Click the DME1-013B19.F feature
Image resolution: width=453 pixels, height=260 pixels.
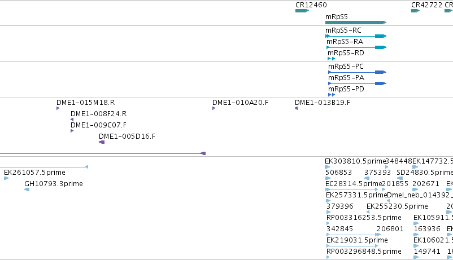pos(296,108)
